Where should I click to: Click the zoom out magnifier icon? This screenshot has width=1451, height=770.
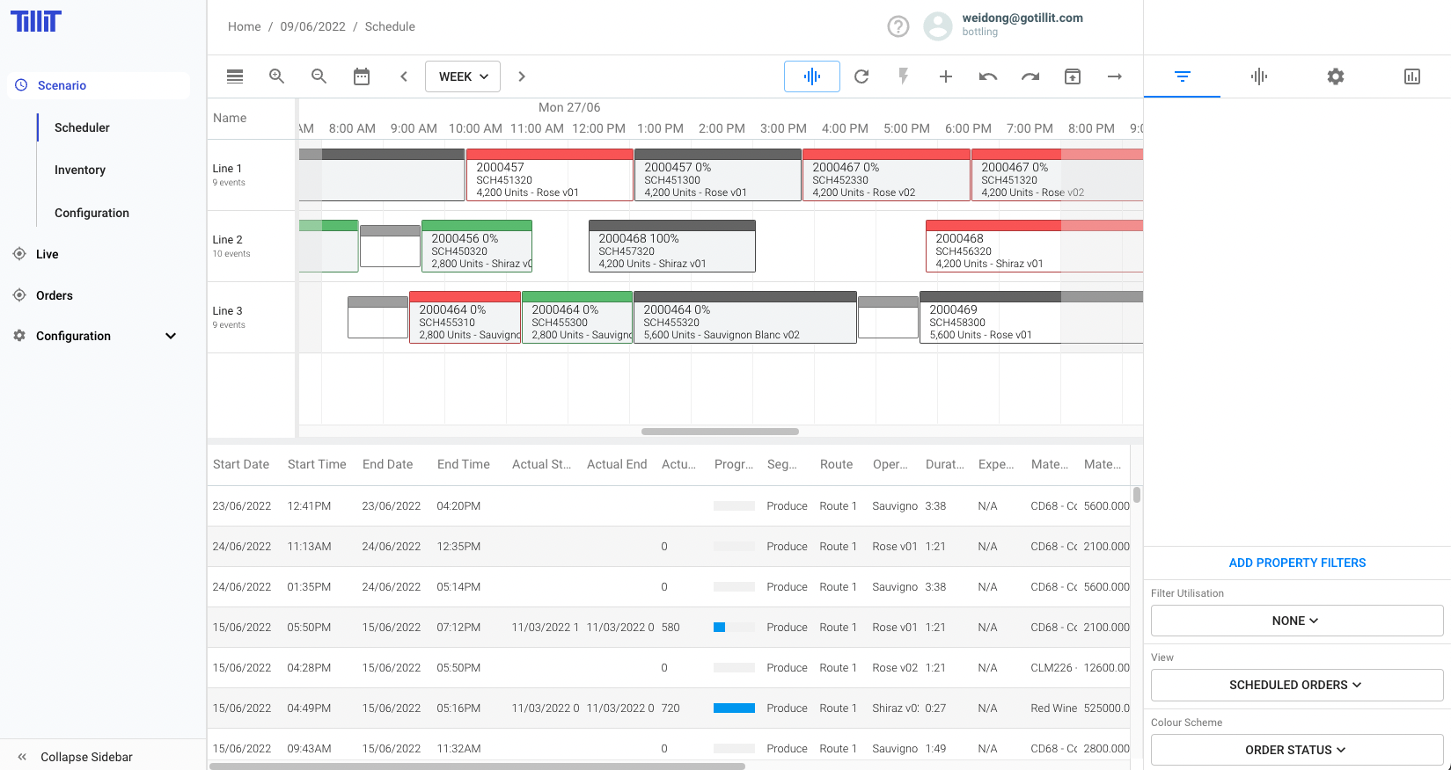319,76
